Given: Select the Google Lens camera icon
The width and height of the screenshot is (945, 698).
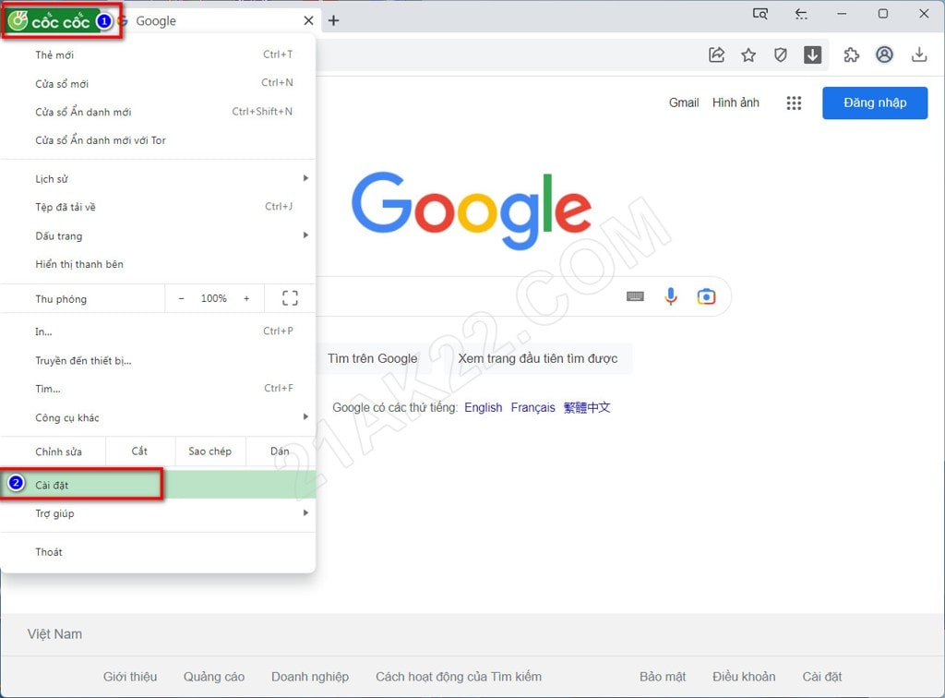Looking at the screenshot, I should (706, 295).
